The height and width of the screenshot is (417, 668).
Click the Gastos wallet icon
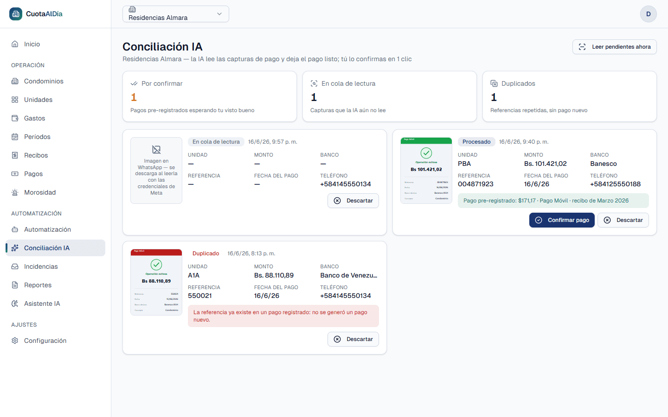(15, 118)
